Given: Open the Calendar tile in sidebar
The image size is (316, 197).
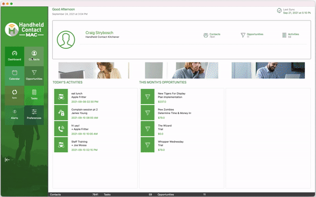Looking at the screenshot, I should point(15,76).
